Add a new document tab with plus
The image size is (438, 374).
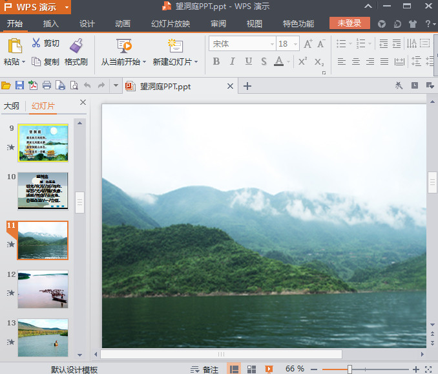pyautogui.click(x=247, y=86)
